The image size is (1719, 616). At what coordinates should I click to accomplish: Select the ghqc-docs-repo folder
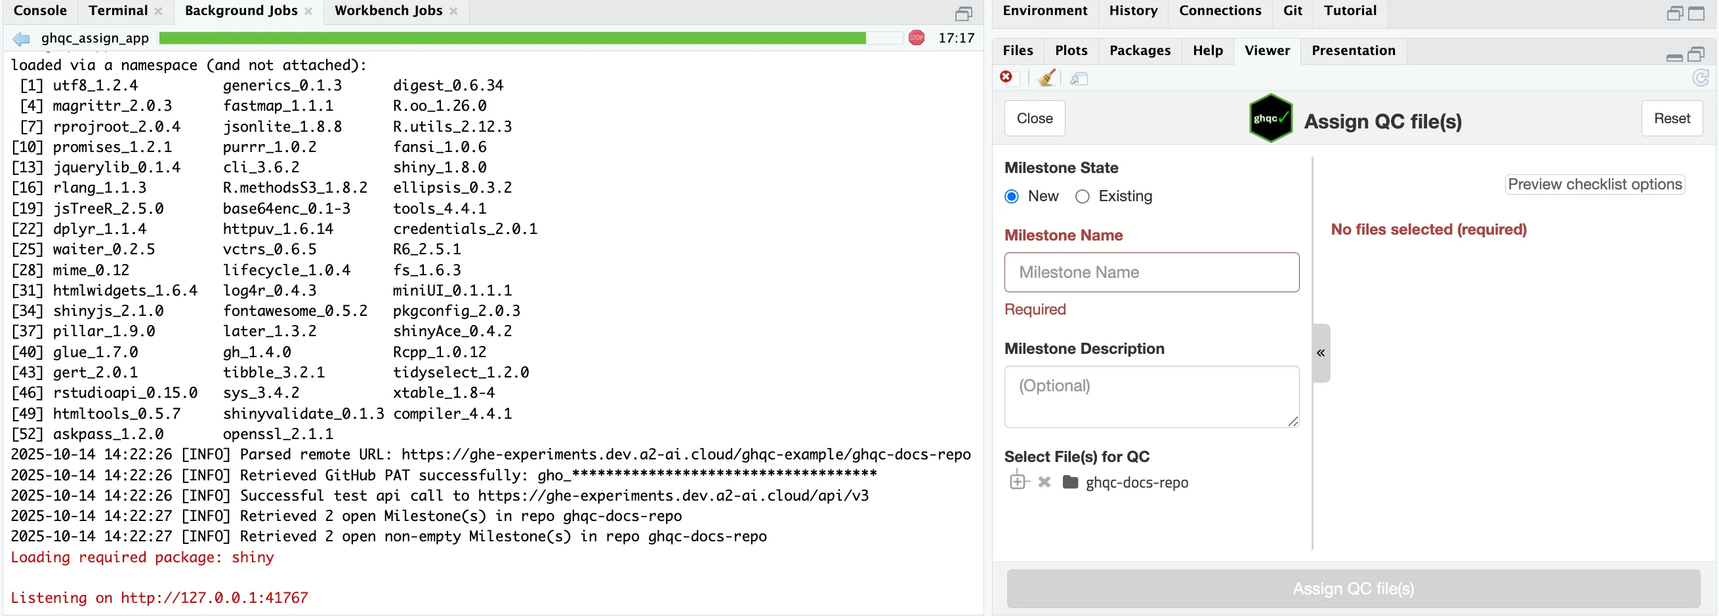(x=1136, y=483)
